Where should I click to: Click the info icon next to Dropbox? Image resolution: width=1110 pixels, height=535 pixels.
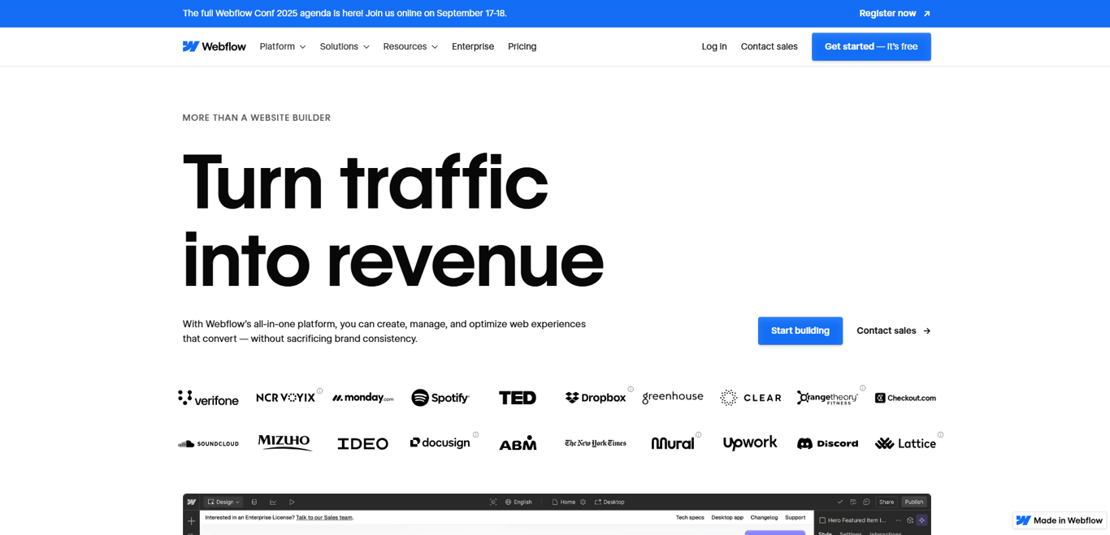pos(631,389)
